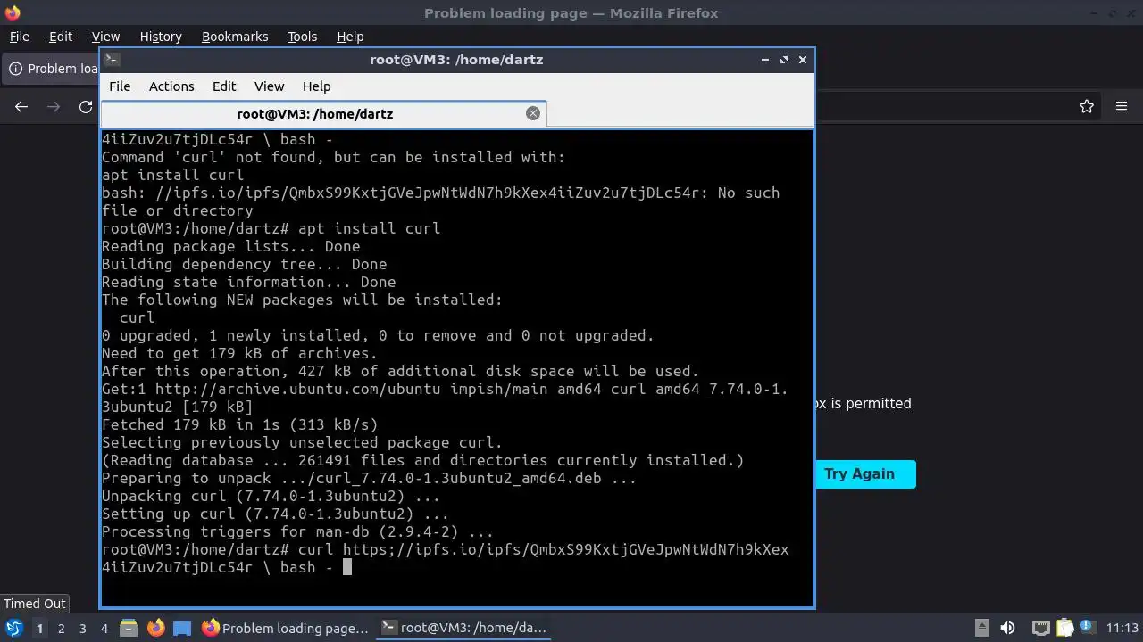The image size is (1143, 642).
Task: Click the show desktop icon in taskbar
Action: [x=182, y=628]
